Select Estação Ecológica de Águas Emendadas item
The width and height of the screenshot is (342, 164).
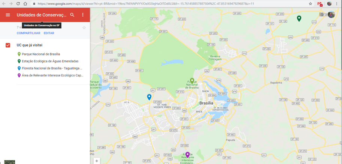click(x=50, y=61)
